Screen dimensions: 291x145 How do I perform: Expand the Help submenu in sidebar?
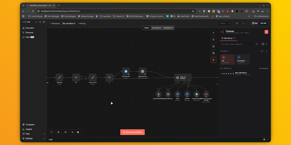[44, 134]
